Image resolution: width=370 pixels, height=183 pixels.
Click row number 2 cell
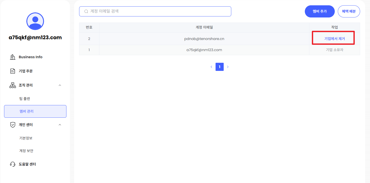(x=89, y=39)
